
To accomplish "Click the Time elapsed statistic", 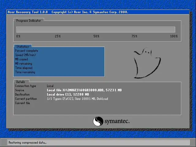I will pyautogui.click(x=24, y=68).
